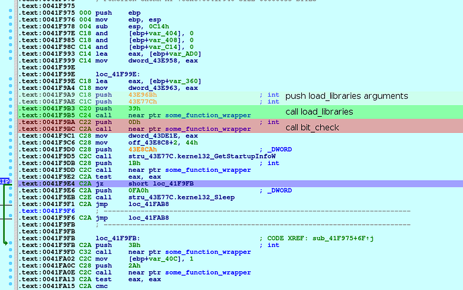Toggle breakpoint dot at address 0041F975
Viewport: 463px width, 290px height.
click(11, 11)
